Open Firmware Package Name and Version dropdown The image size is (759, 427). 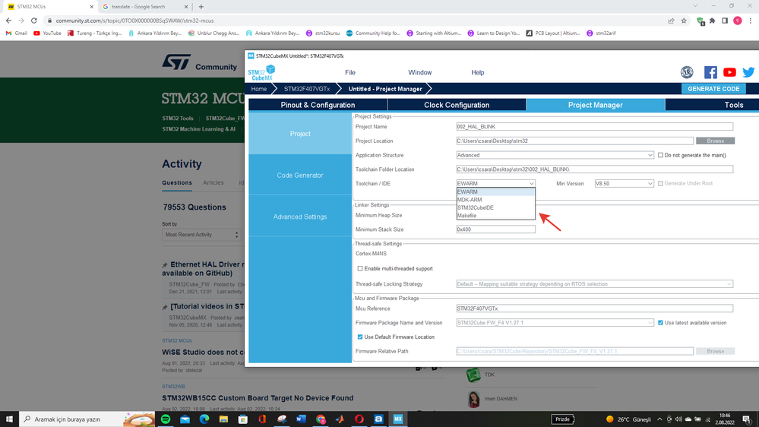coord(555,323)
